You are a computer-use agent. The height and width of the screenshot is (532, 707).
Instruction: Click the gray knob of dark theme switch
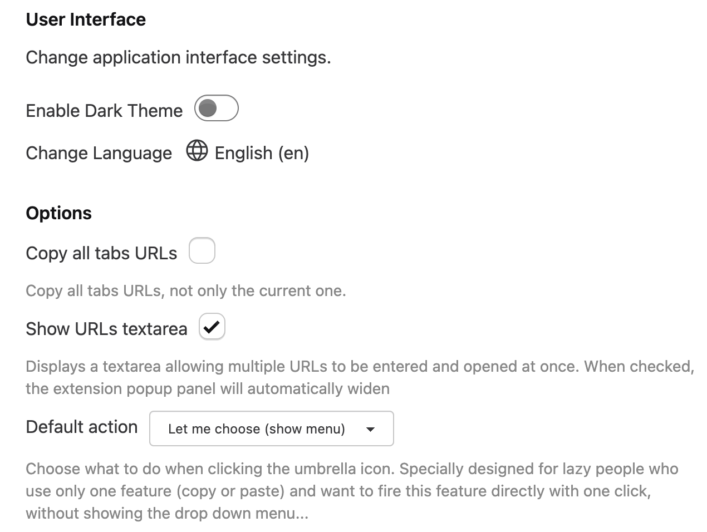click(x=208, y=109)
